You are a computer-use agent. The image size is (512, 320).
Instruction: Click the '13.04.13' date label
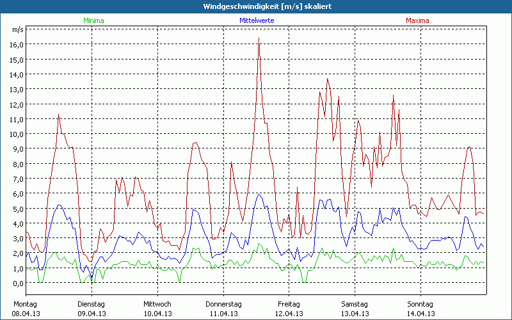(355, 314)
